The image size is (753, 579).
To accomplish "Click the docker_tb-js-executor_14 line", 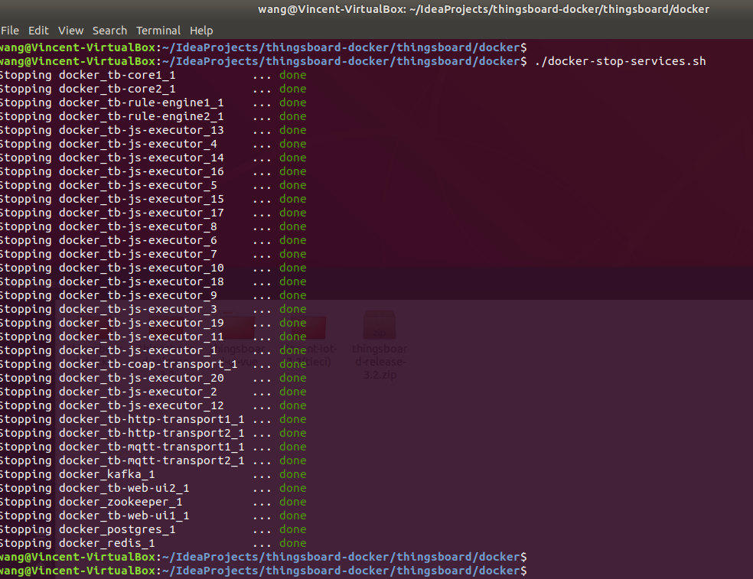I will pos(153,158).
